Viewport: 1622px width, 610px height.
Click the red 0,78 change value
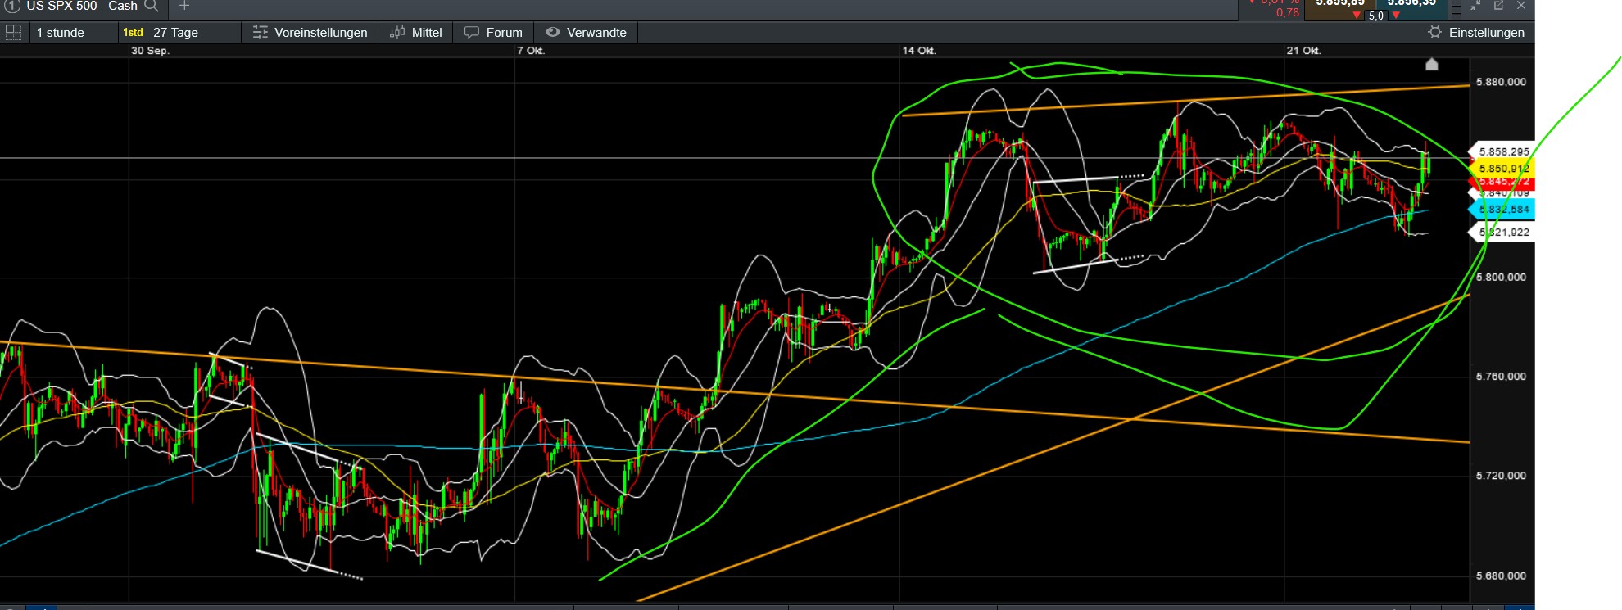1288,12
